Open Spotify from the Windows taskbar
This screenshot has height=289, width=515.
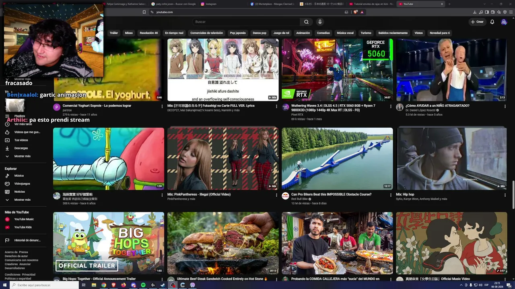(x=143, y=285)
